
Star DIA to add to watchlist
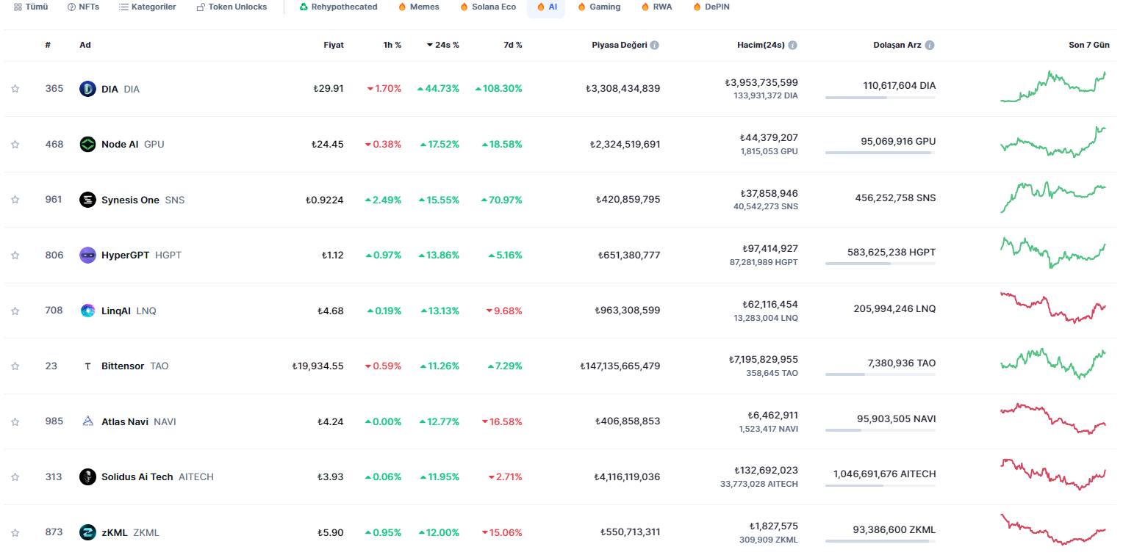(15, 89)
